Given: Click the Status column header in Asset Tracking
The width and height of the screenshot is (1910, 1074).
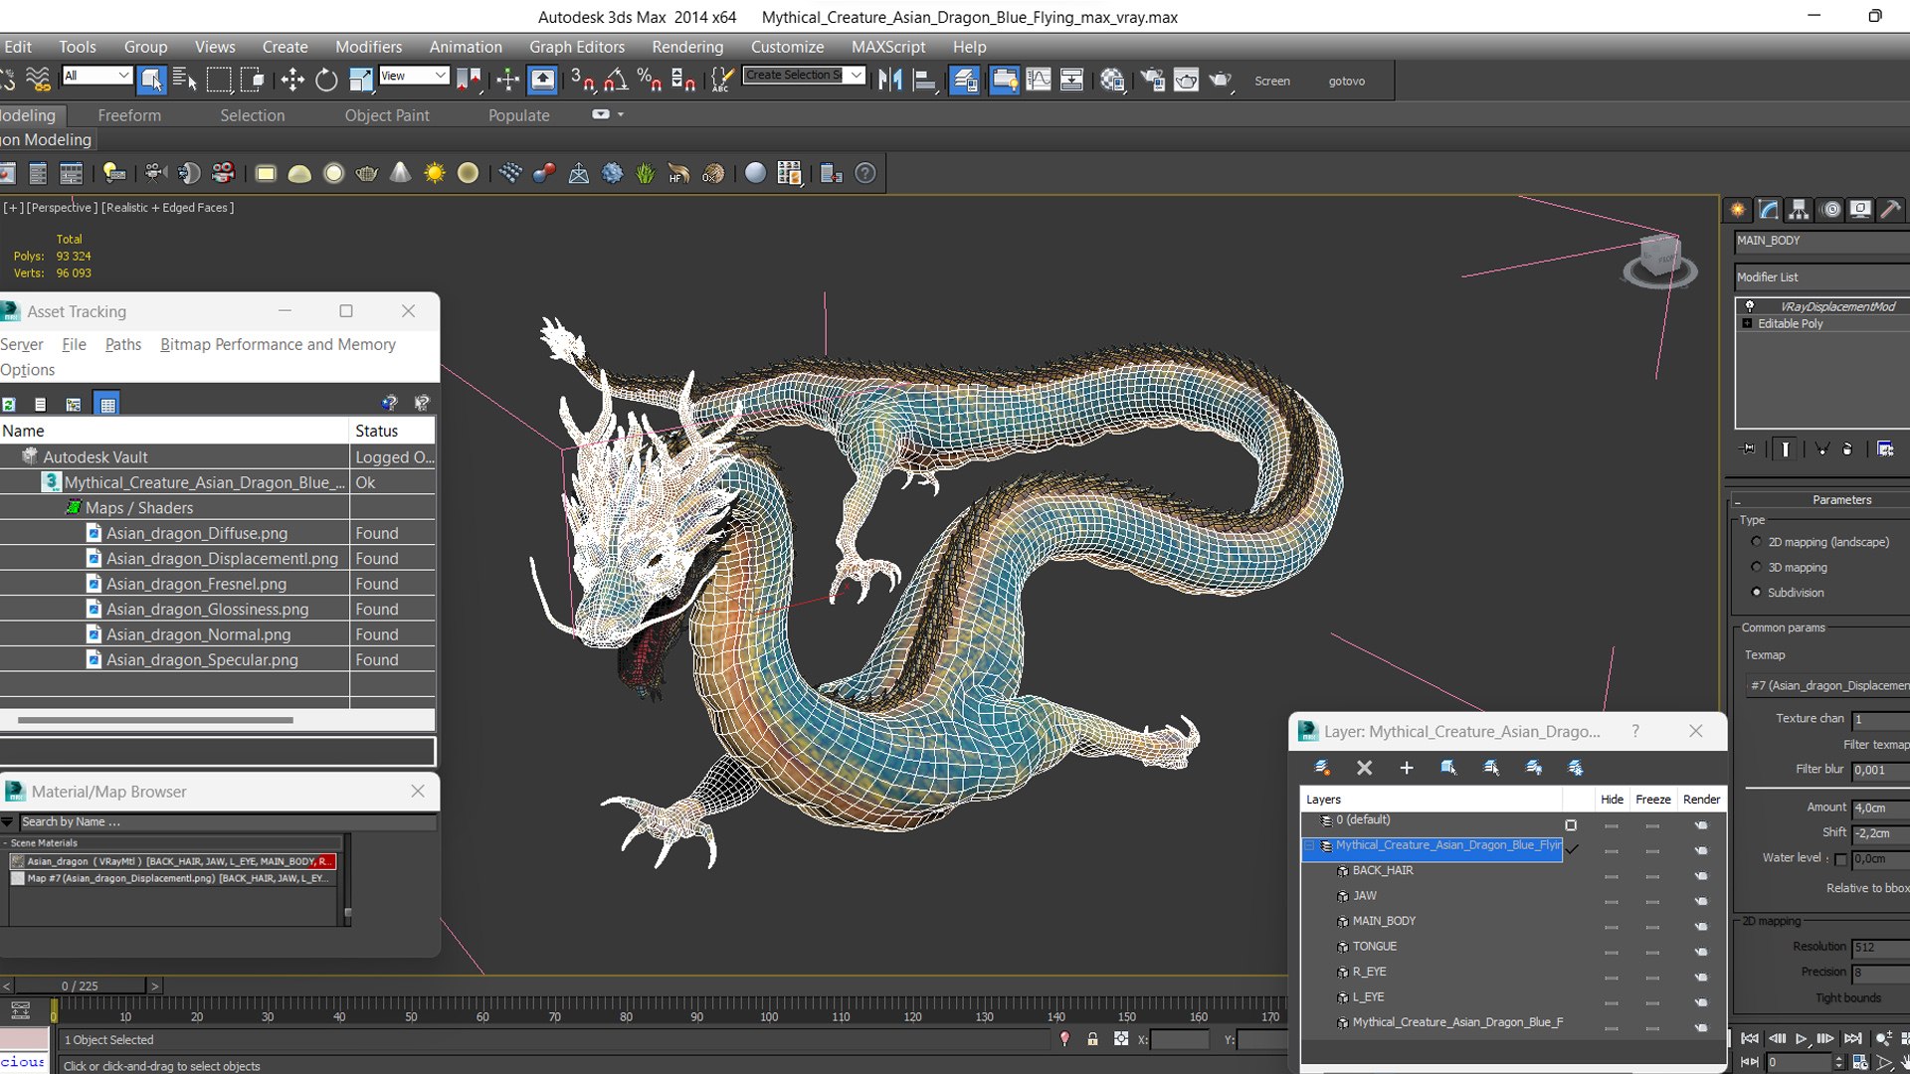Looking at the screenshot, I should point(392,431).
